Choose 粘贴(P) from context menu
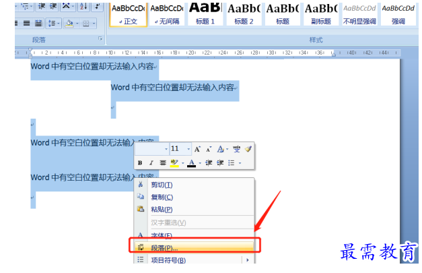 tap(162, 209)
